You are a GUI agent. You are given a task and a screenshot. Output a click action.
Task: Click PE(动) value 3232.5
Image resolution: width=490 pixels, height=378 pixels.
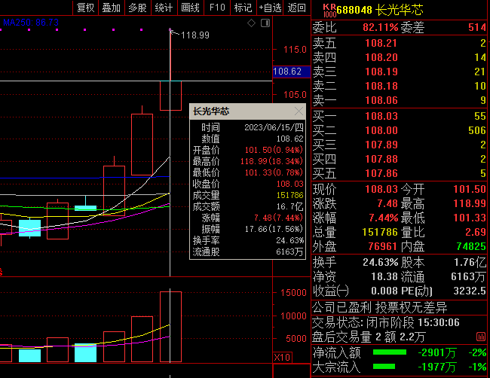470,291
